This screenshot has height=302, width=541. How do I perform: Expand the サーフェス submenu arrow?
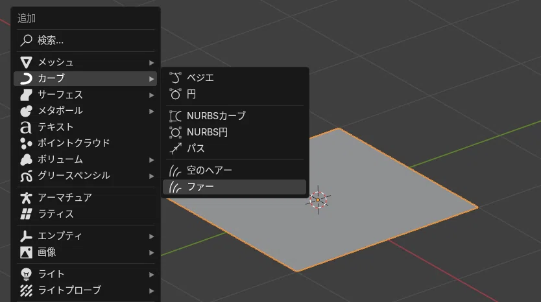(151, 95)
